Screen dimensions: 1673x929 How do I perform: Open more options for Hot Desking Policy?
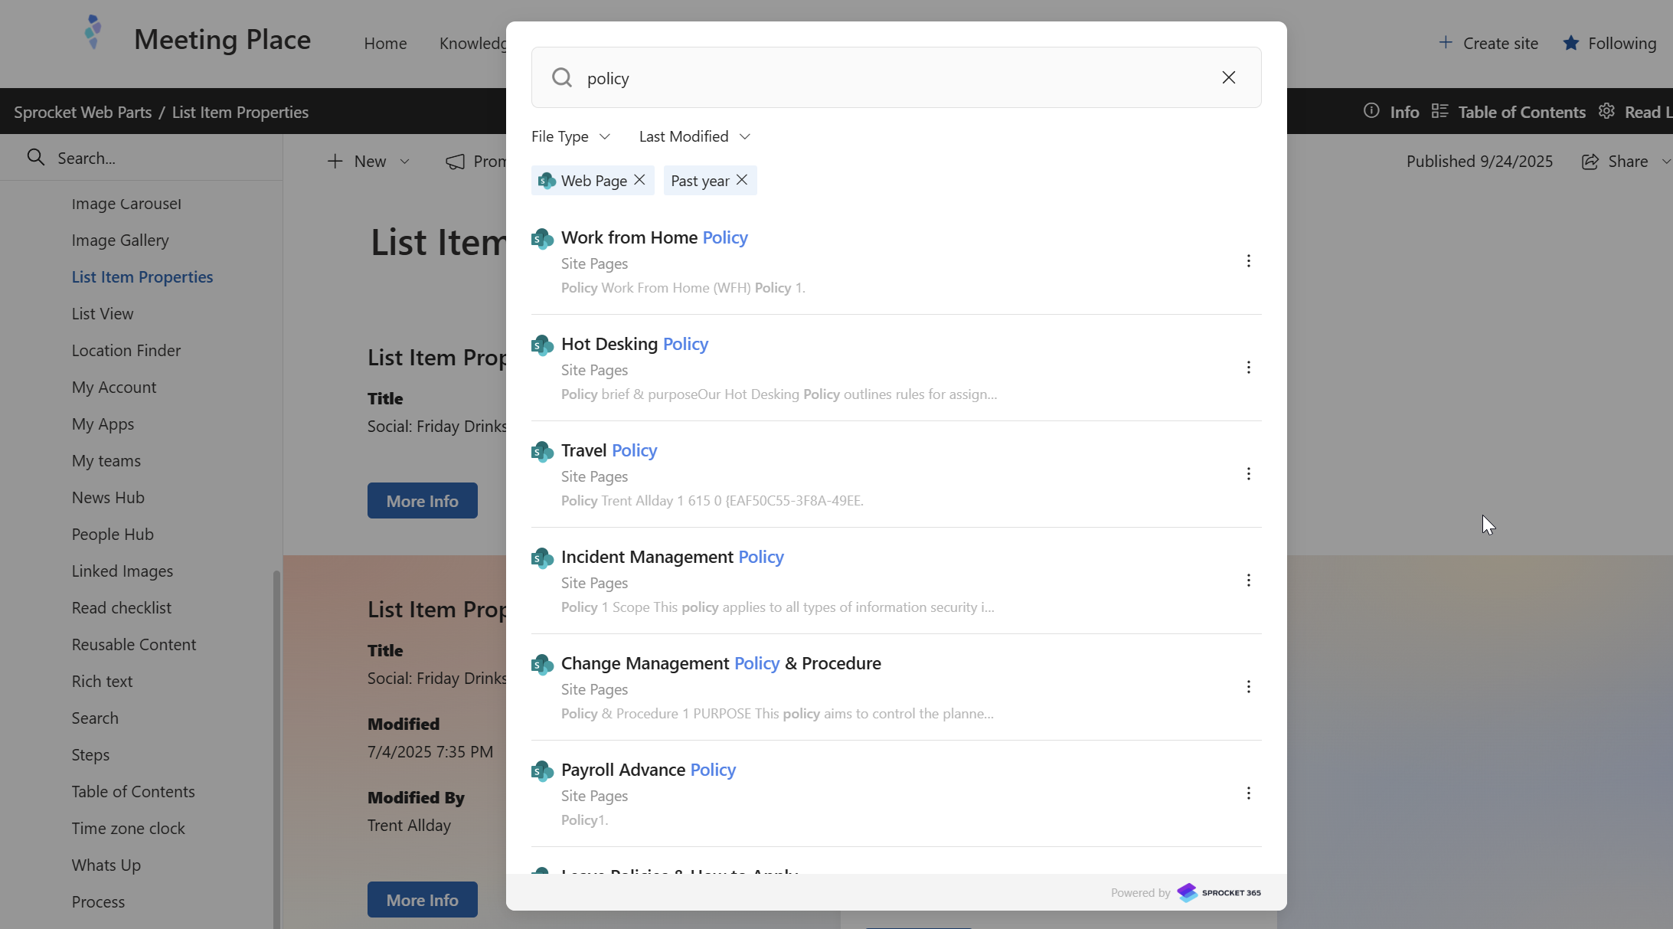(x=1248, y=368)
